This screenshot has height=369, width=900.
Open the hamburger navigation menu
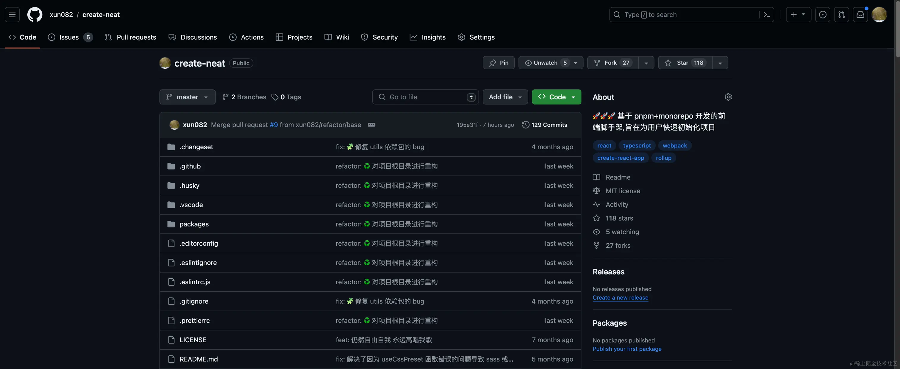point(12,15)
